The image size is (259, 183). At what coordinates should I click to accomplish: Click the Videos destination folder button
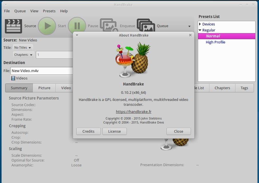coord(41,78)
